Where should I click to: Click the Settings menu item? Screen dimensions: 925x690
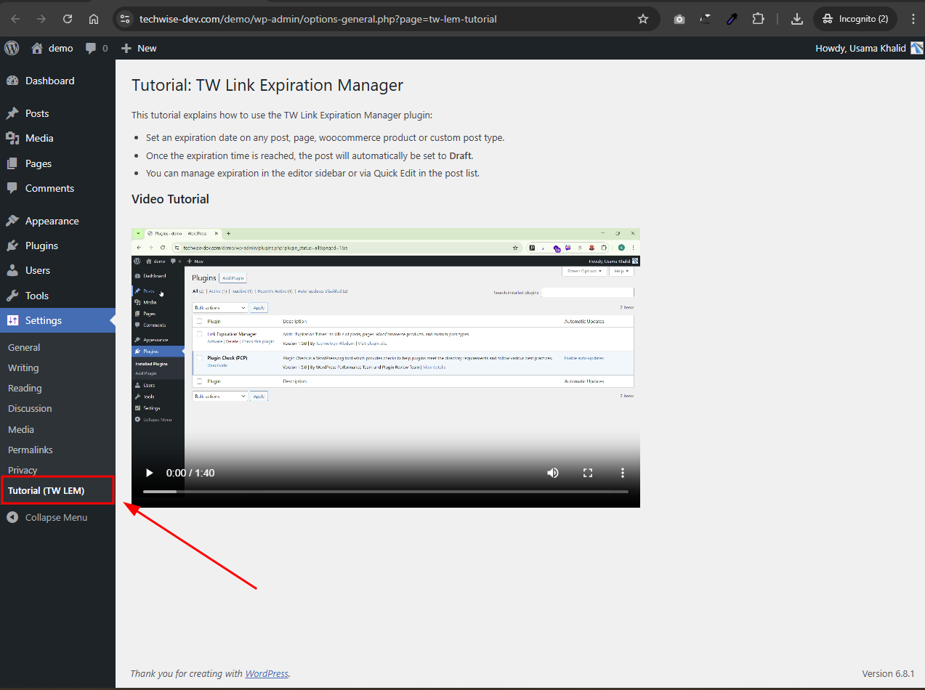57,320
